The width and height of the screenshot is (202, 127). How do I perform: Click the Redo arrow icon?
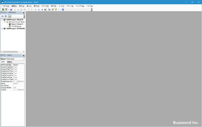pyautogui.click(x=32, y=9)
